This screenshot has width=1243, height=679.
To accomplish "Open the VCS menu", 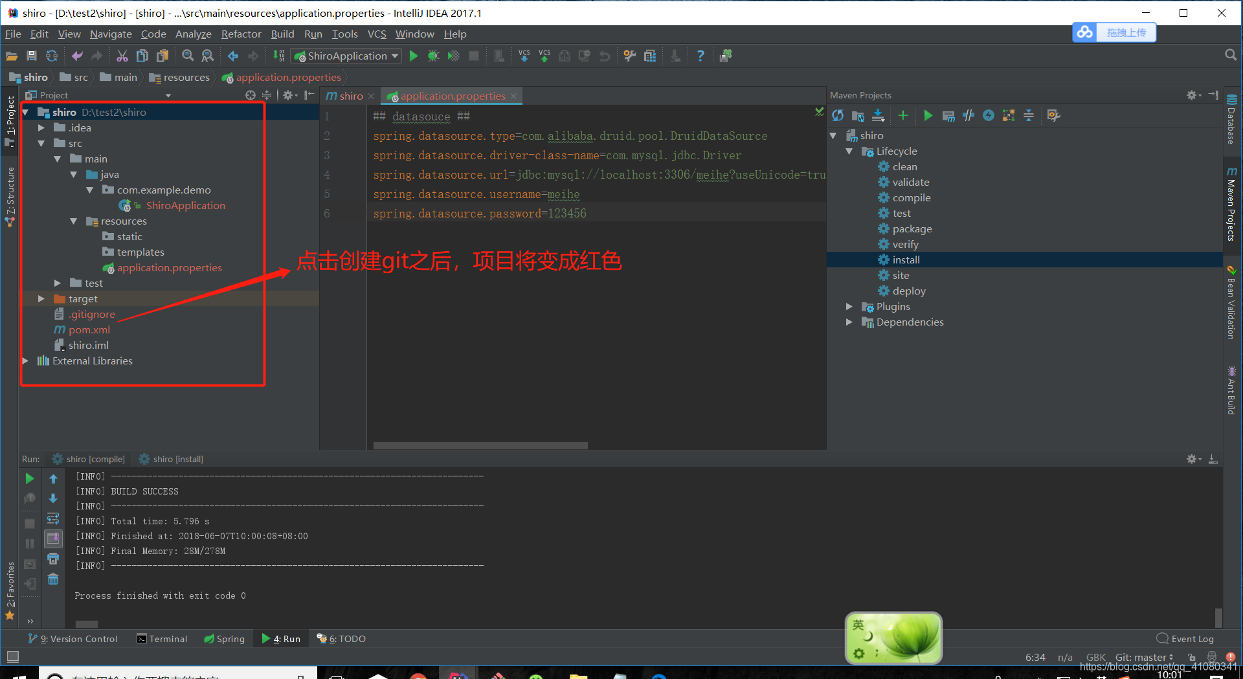I will click(x=377, y=34).
